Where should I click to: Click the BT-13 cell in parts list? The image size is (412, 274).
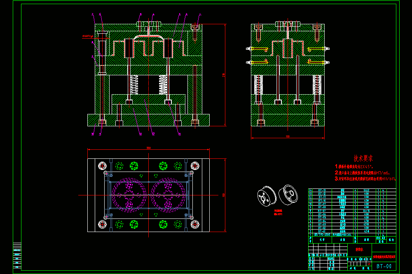click(322, 190)
